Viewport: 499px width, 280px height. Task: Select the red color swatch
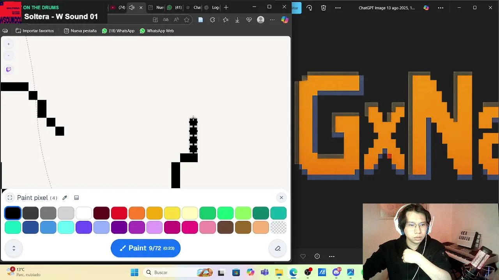119,213
